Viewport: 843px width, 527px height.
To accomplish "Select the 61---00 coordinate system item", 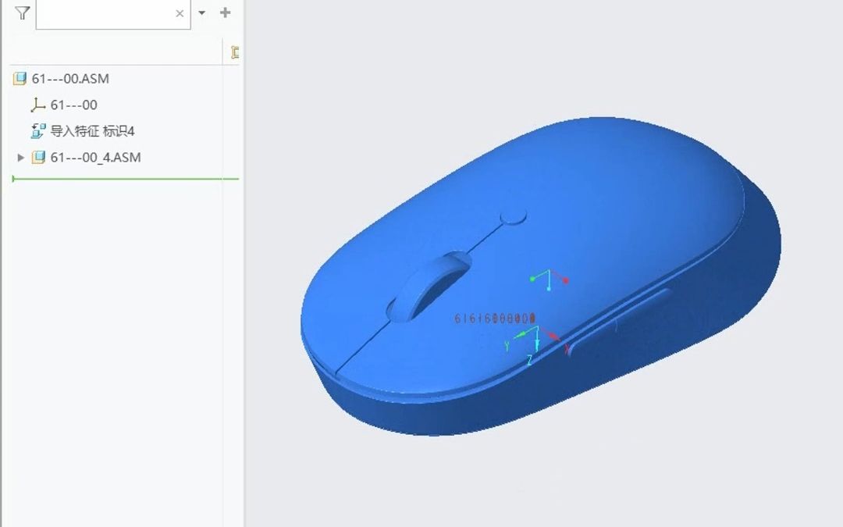I will click(73, 105).
